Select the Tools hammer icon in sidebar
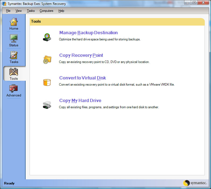Viewport: 211px width, 189px height. (x=14, y=72)
